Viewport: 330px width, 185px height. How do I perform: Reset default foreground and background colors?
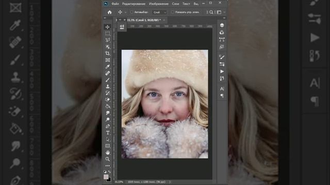[105, 172]
